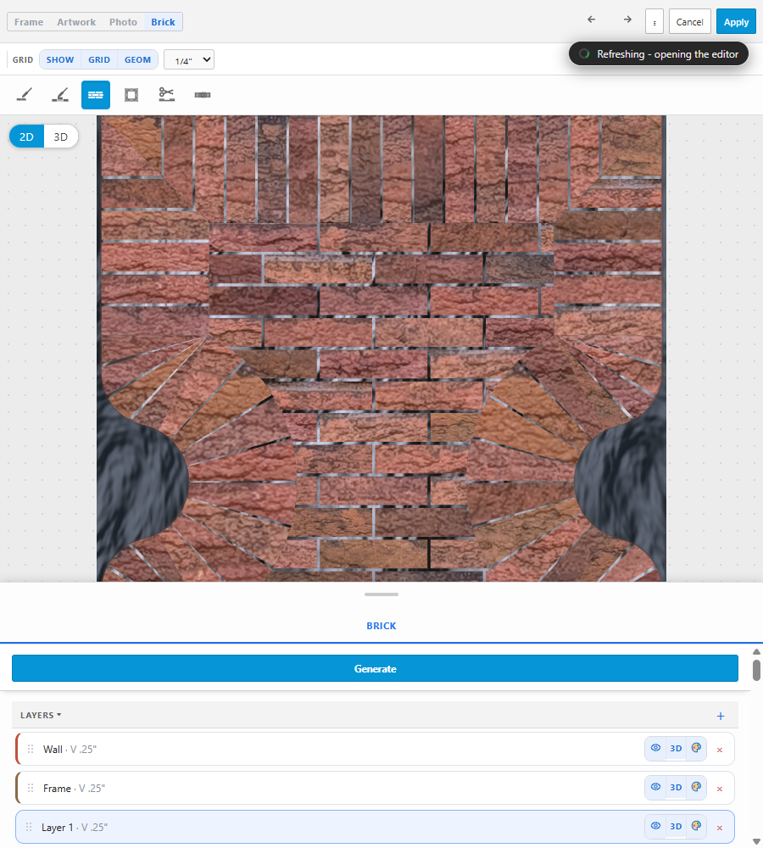The width and height of the screenshot is (763, 848).
Task: Grab the Layer 1 drag handle
Action: tap(29, 827)
